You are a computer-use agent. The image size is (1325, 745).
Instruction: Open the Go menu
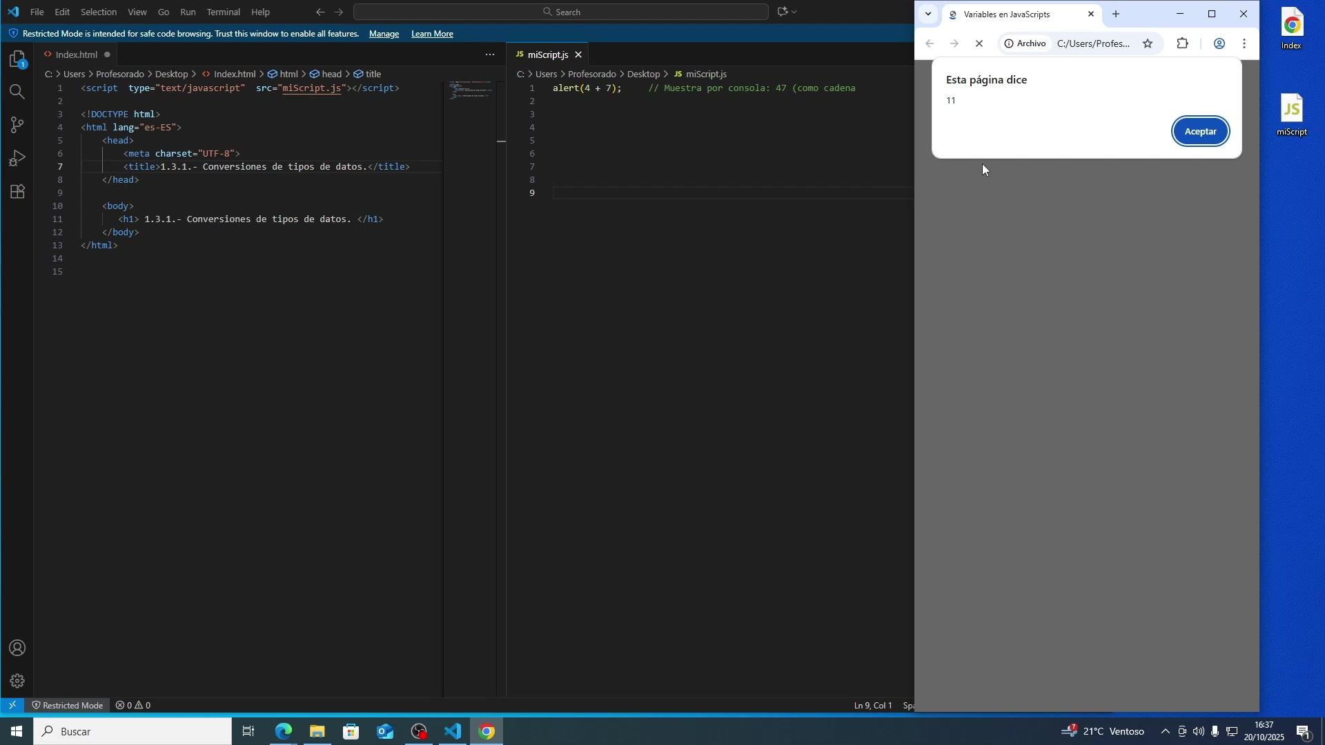[164, 12]
